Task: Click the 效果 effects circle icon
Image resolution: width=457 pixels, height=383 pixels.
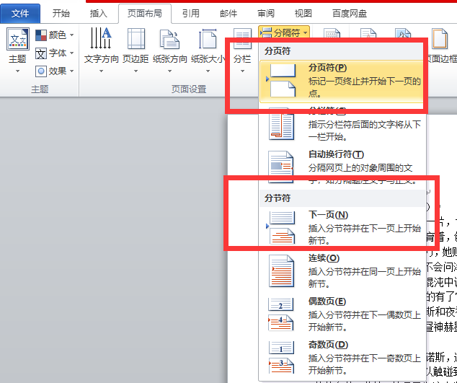Action: 41,71
